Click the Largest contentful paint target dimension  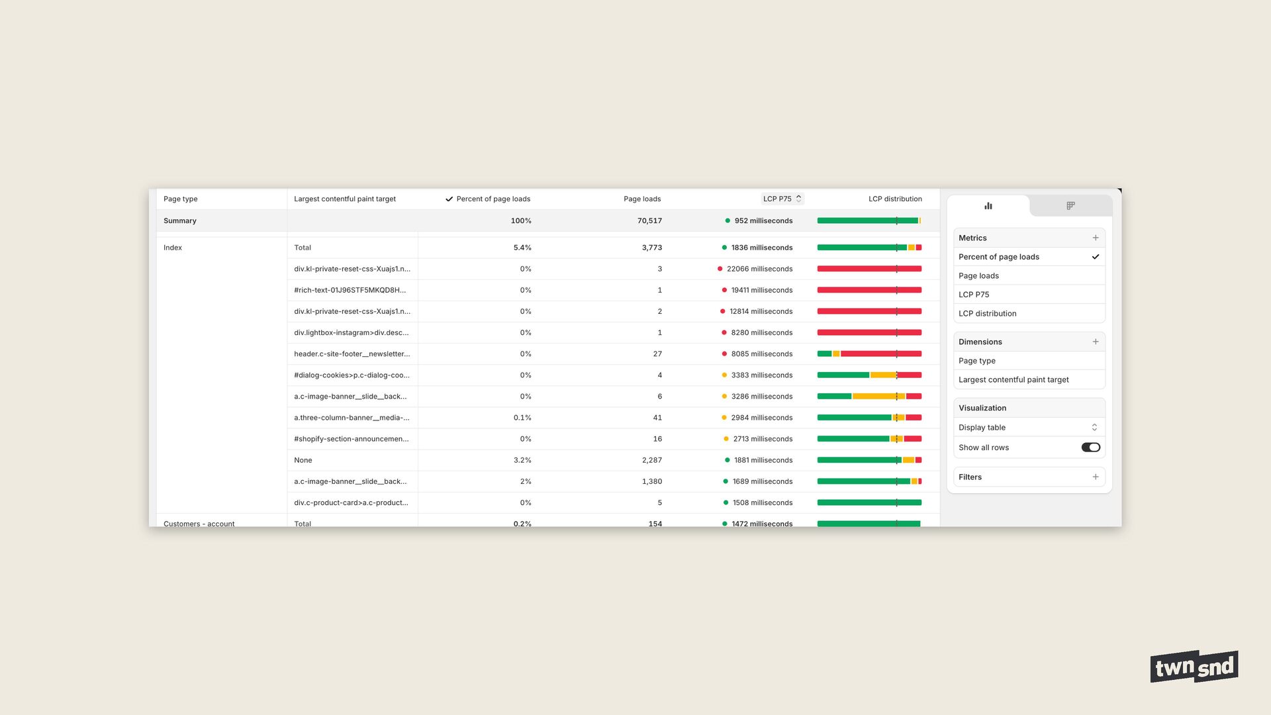1013,380
